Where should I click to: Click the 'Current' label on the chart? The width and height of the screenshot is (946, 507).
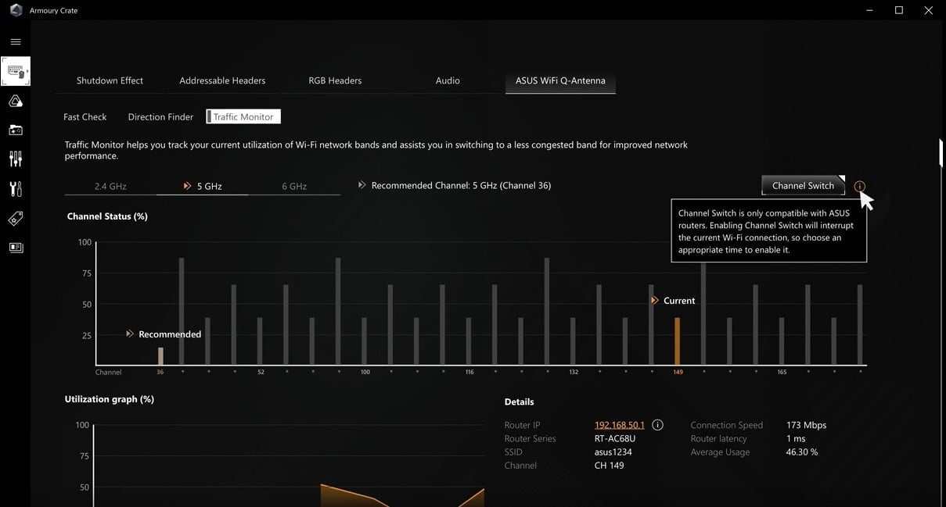click(x=679, y=301)
